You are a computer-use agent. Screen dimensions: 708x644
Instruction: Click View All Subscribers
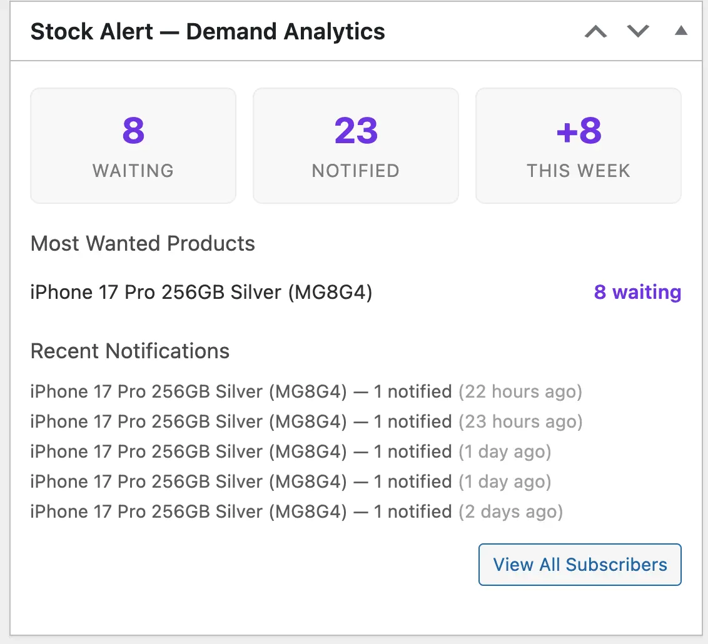pyautogui.click(x=579, y=564)
